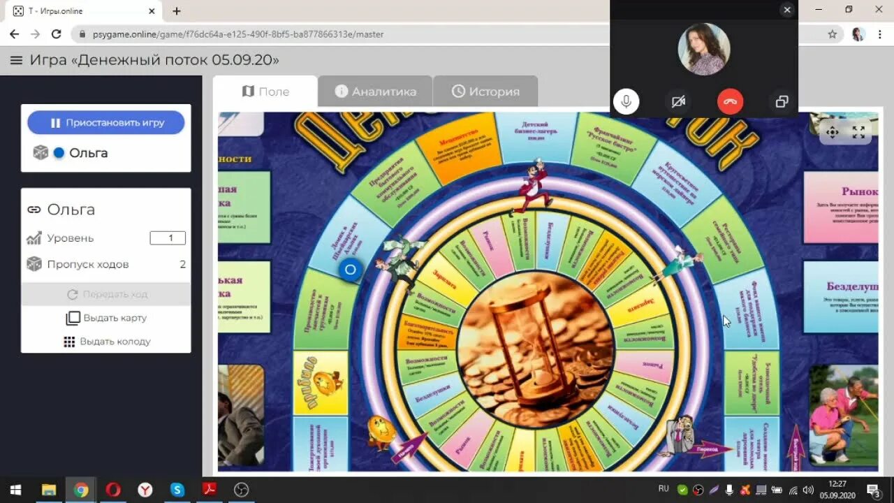Open a new browser tab
The width and height of the screenshot is (894, 503).
(x=177, y=11)
